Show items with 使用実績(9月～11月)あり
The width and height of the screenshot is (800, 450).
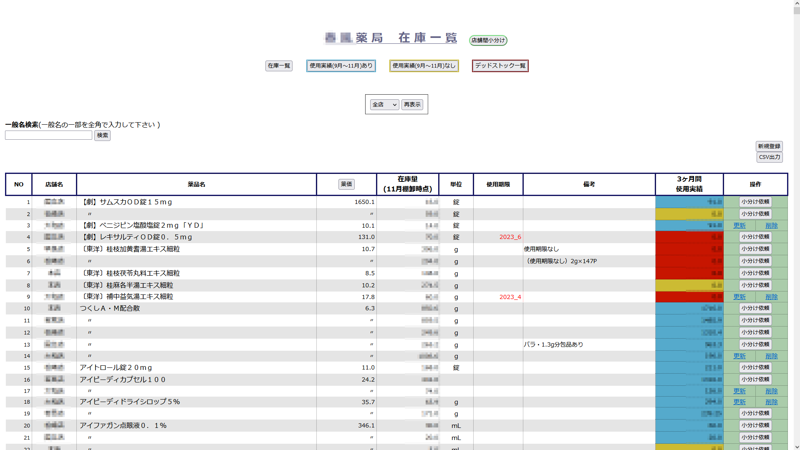tap(341, 66)
